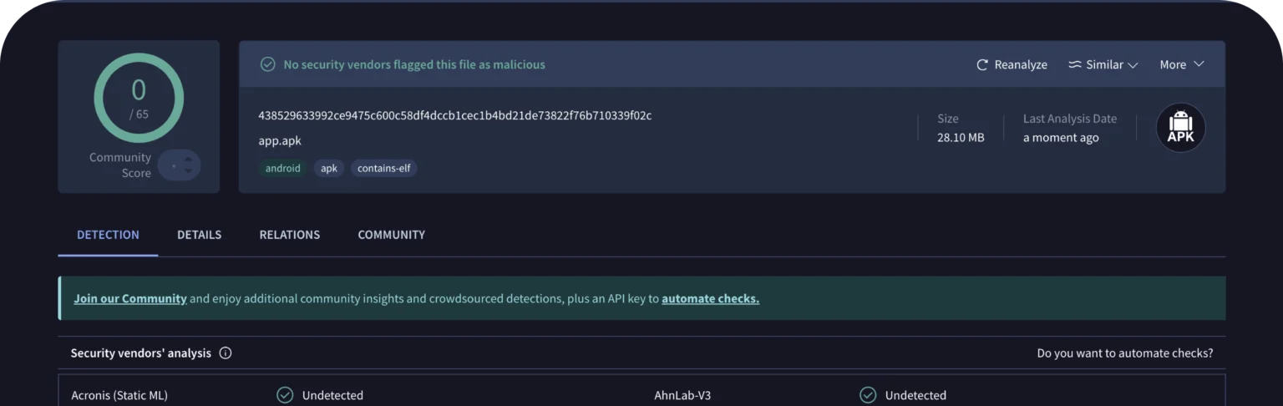Click the Reanalyze circular arrow icon
The width and height of the screenshot is (1283, 406).
click(982, 64)
